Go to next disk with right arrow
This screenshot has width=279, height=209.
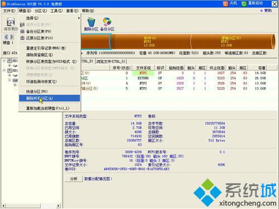click(x=12, y=36)
